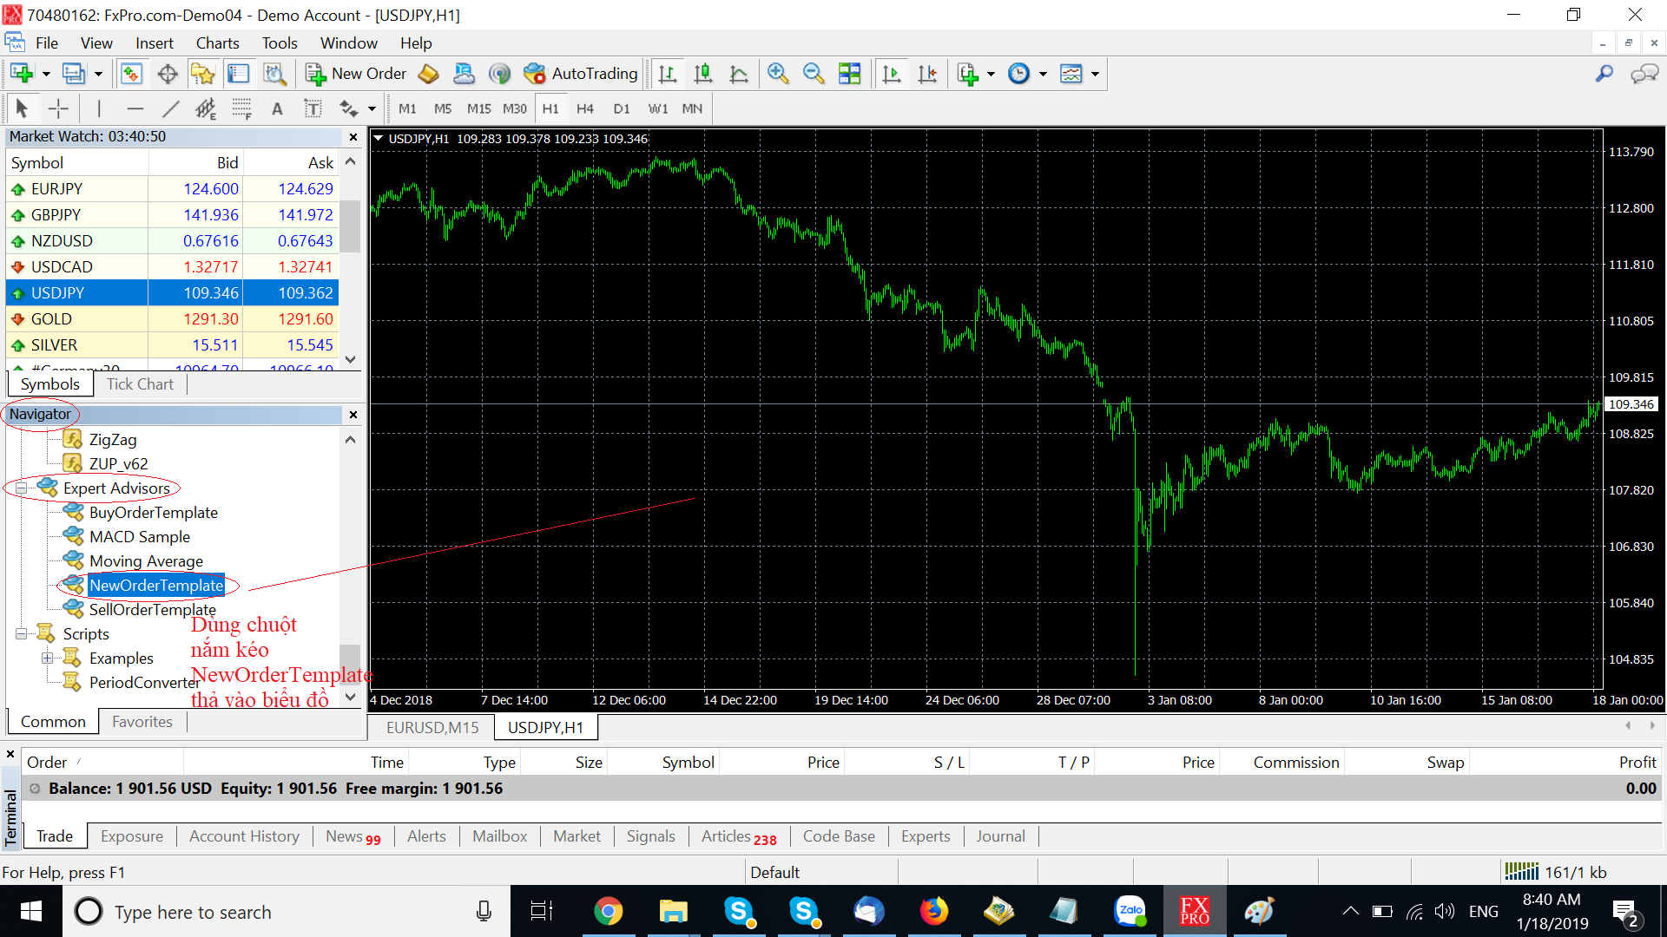Select the Draw Trendline tool

click(x=170, y=108)
